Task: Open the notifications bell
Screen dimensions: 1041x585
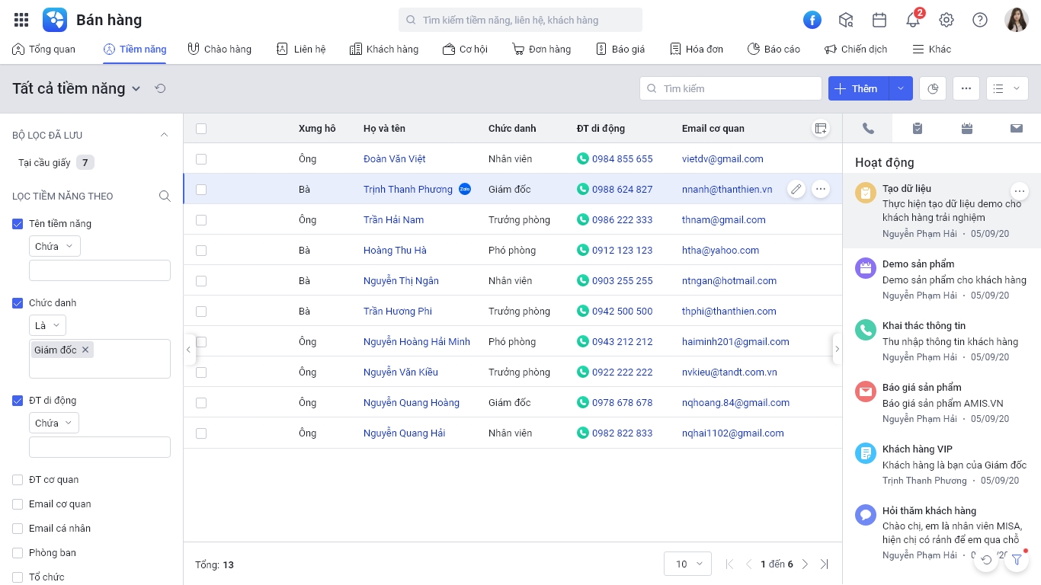Action: click(x=913, y=20)
